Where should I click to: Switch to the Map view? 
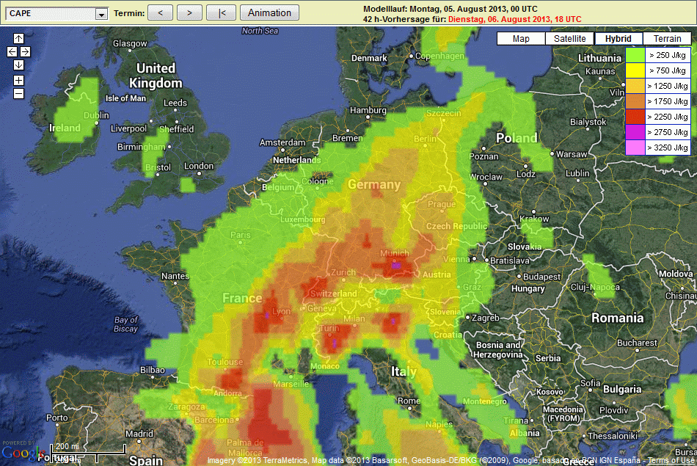coord(521,39)
